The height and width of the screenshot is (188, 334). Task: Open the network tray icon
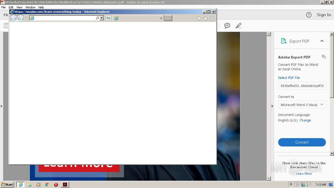pos(303,185)
